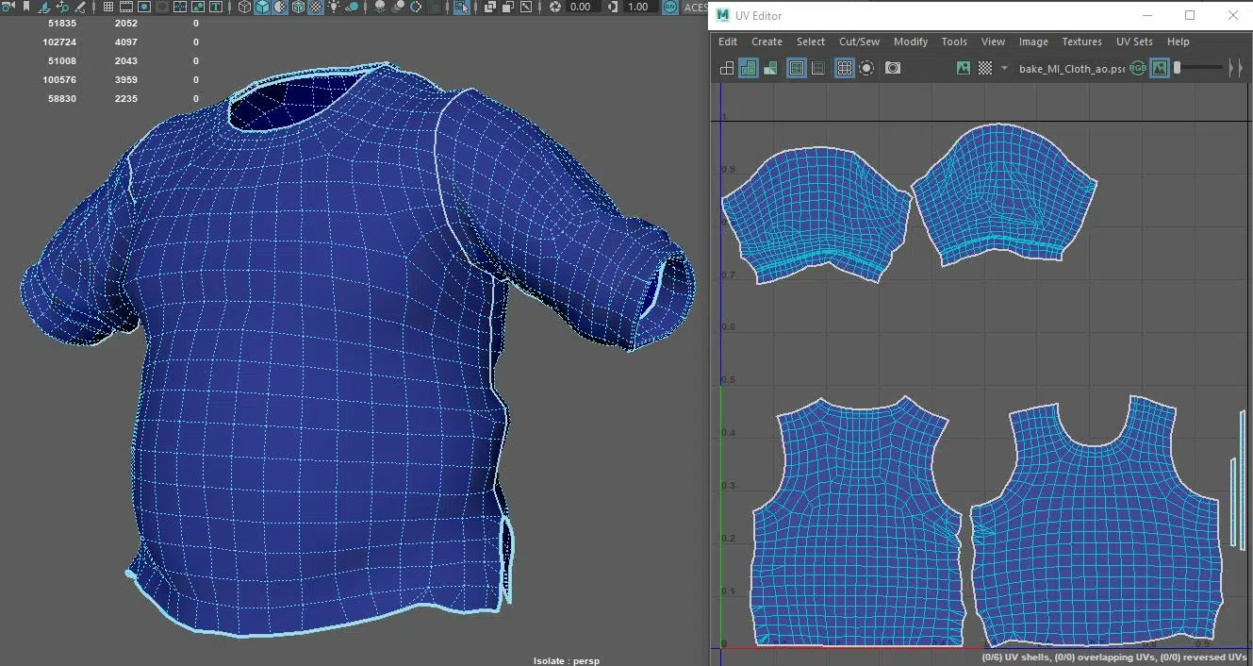The image size is (1253, 666).
Task: Open the Image menu in UV Editor
Action: pyautogui.click(x=1033, y=42)
